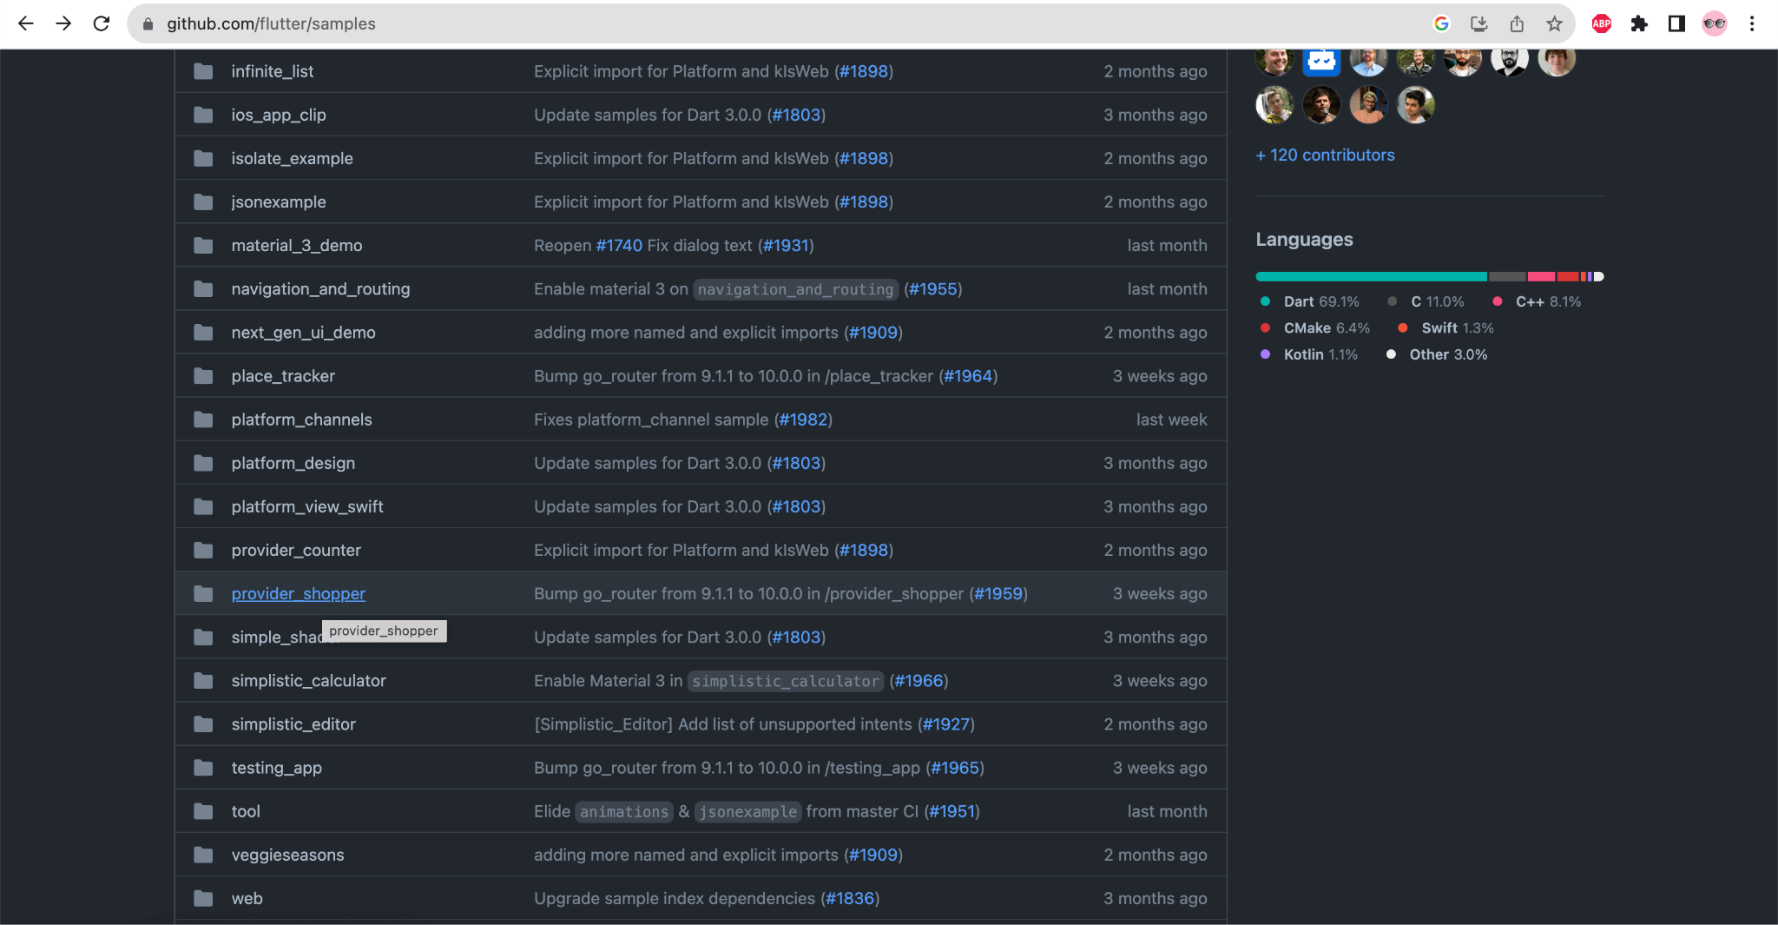Viewport: 1778px width, 925px height.
Task: Open the Chrome profile avatar
Action: (x=1715, y=23)
